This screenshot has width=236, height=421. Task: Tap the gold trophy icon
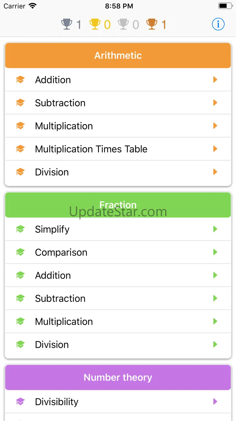95,24
